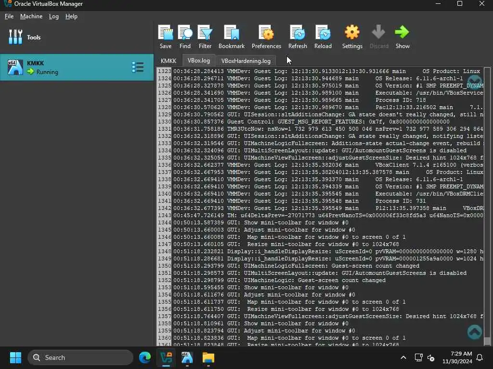Open the Find tool in toolbar

pos(185,37)
